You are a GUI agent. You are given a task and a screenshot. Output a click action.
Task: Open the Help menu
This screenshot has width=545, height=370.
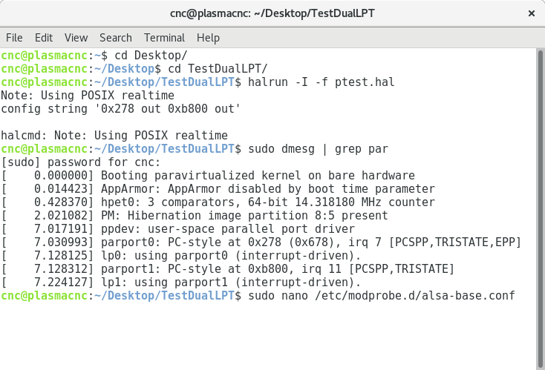tap(208, 38)
